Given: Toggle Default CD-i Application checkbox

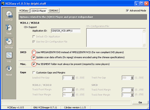Looking at the screenshot, I should point(34,36).
